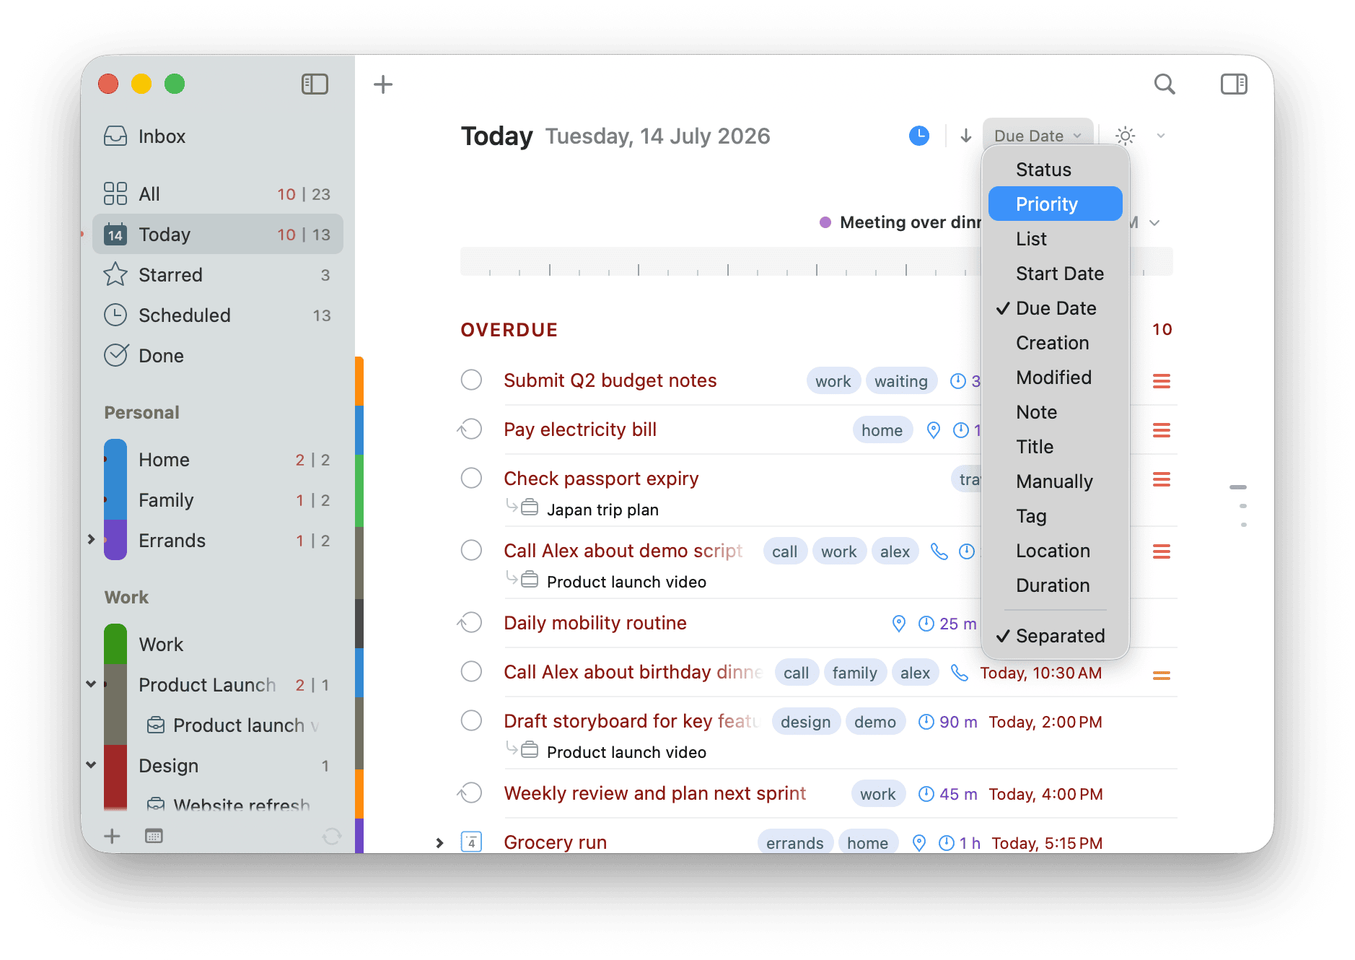Complete Weekly review and plan next sprint
Screen dimensions: 1355x960
pos(470,793)
